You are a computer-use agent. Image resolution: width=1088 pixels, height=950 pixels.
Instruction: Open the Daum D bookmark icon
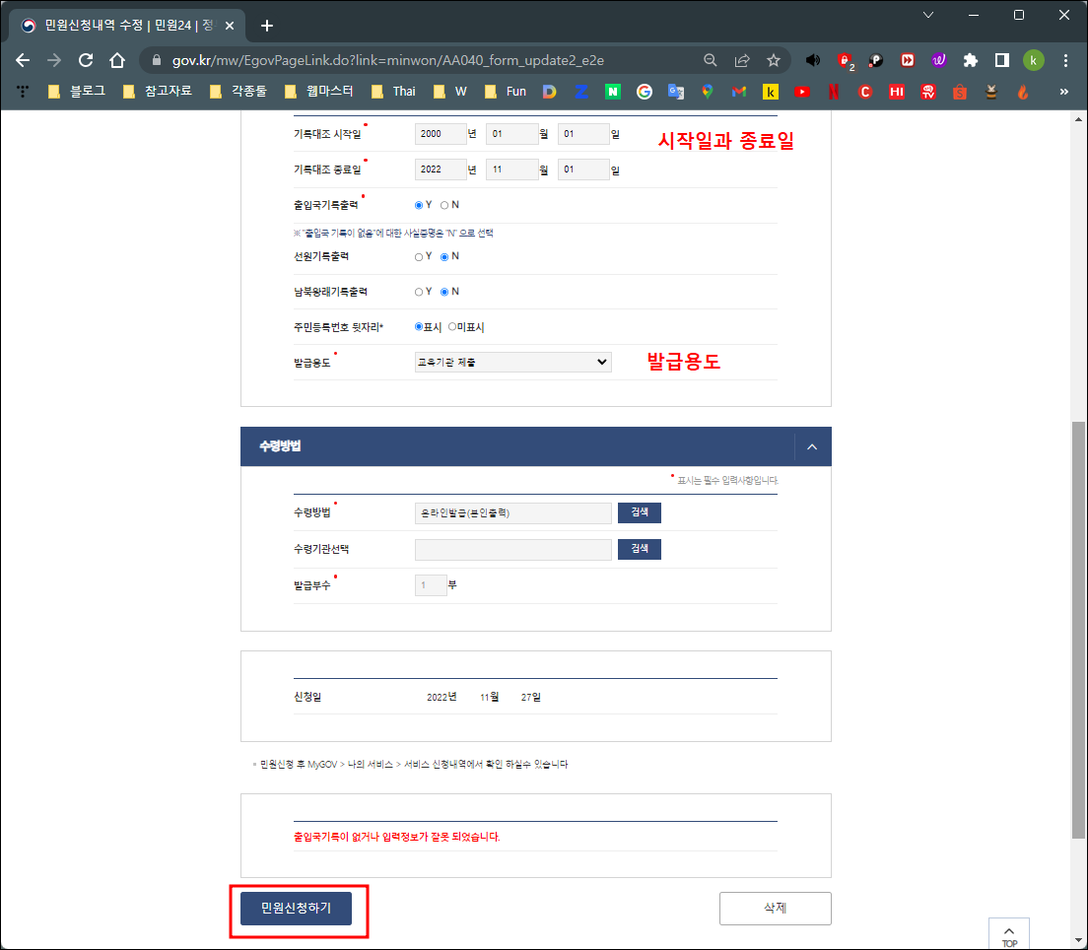[550, 92]
